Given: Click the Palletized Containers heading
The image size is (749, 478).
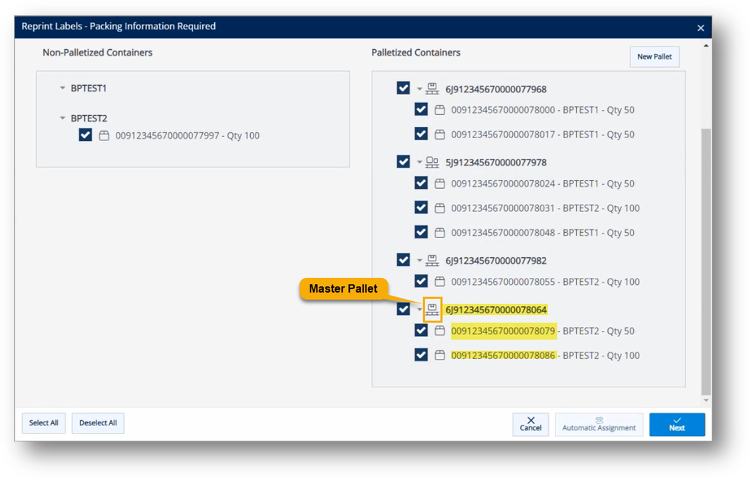Looking at the screenshot, I should pos(415,53).
